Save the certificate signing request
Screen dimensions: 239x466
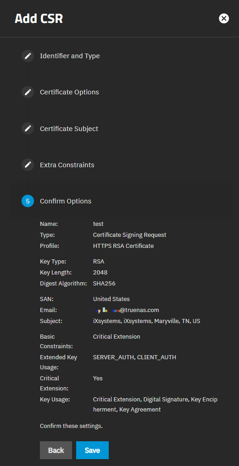92,450
